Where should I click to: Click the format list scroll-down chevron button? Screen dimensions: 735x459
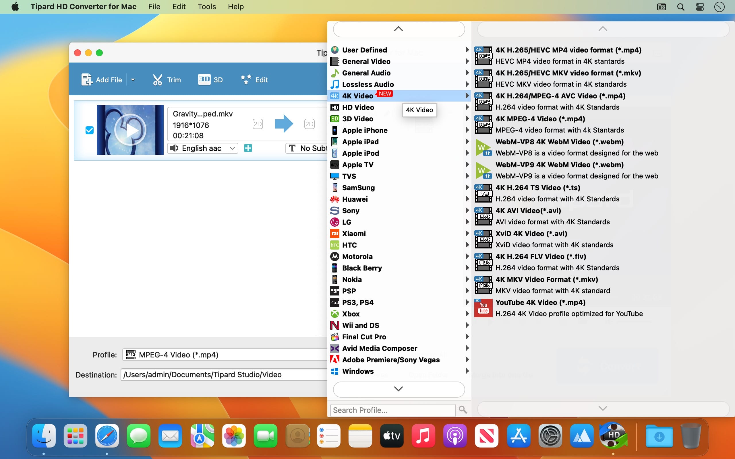click(x=399, y=389)
